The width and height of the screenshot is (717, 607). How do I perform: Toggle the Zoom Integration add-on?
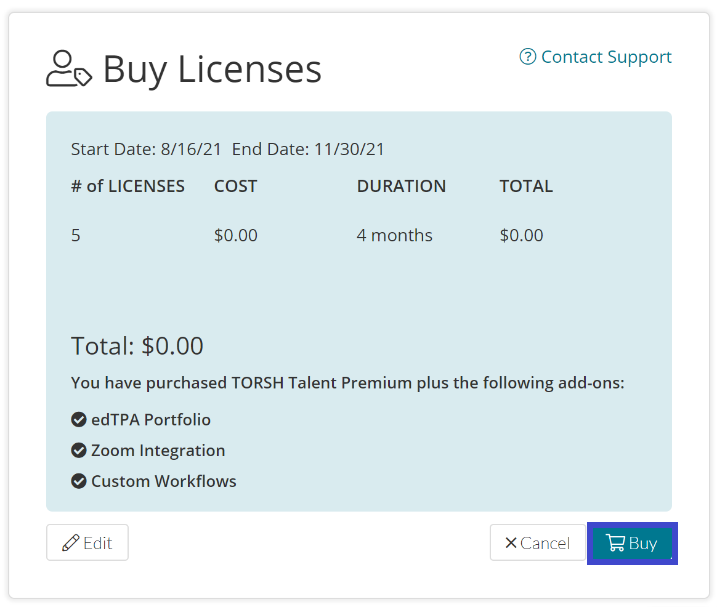click(x=158, y=450)
